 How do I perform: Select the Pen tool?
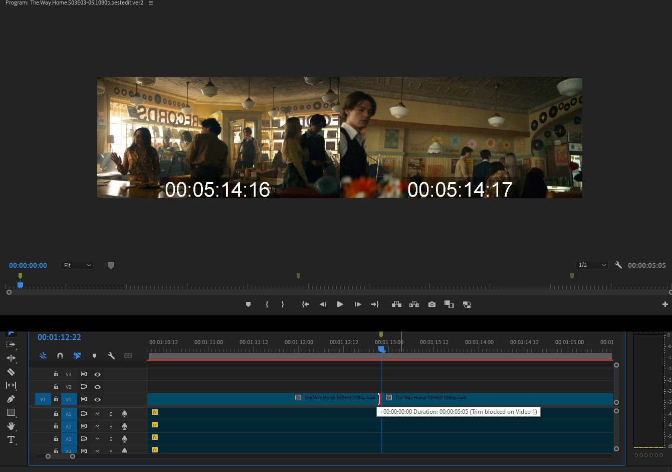[x=11, y=399]
